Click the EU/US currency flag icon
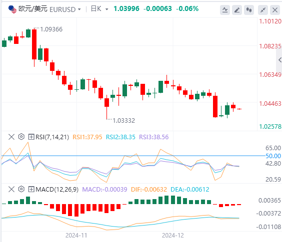This screenshot has width=282, height=242. click(x=12, y=9)
